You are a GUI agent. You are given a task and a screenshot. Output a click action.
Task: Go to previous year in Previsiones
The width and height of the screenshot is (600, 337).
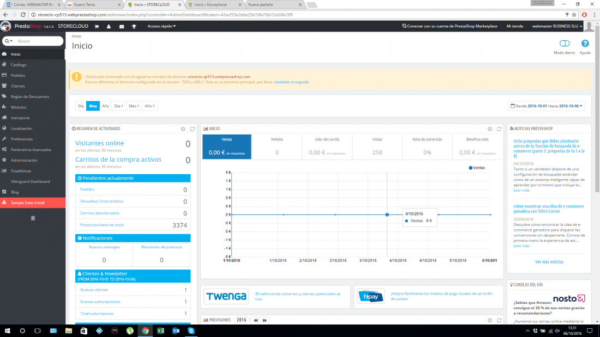pyautogui.click(x=256, y=320)
